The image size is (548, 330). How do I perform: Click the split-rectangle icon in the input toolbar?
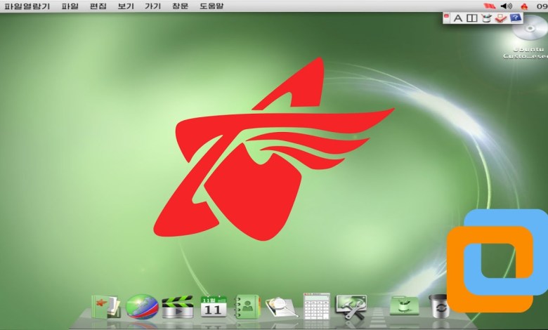[472, 18]
